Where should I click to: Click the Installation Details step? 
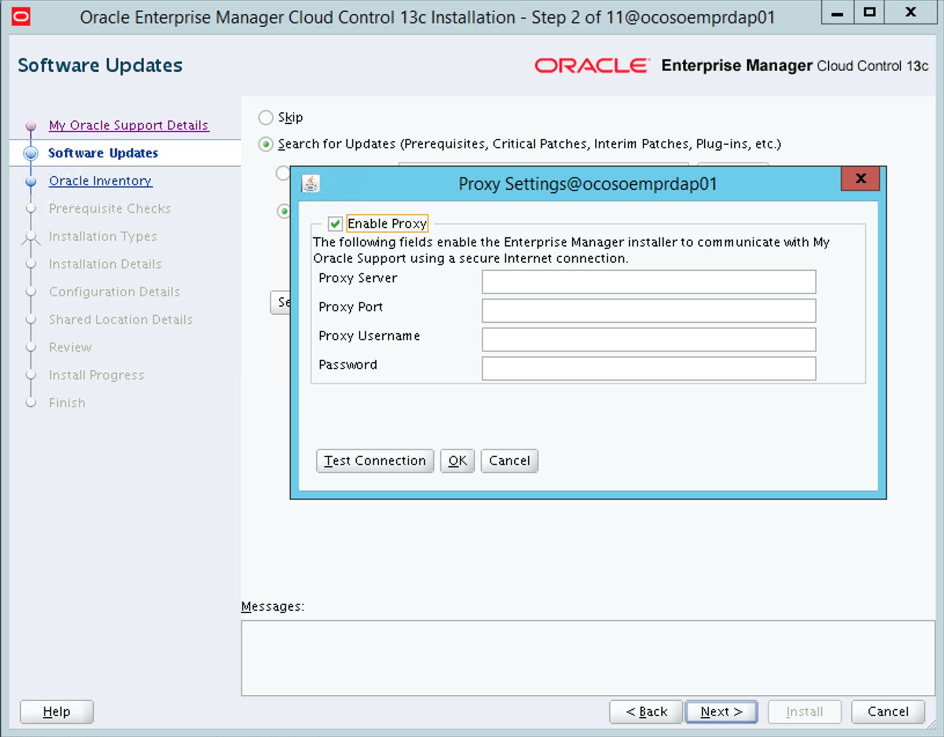coord(105,264)
